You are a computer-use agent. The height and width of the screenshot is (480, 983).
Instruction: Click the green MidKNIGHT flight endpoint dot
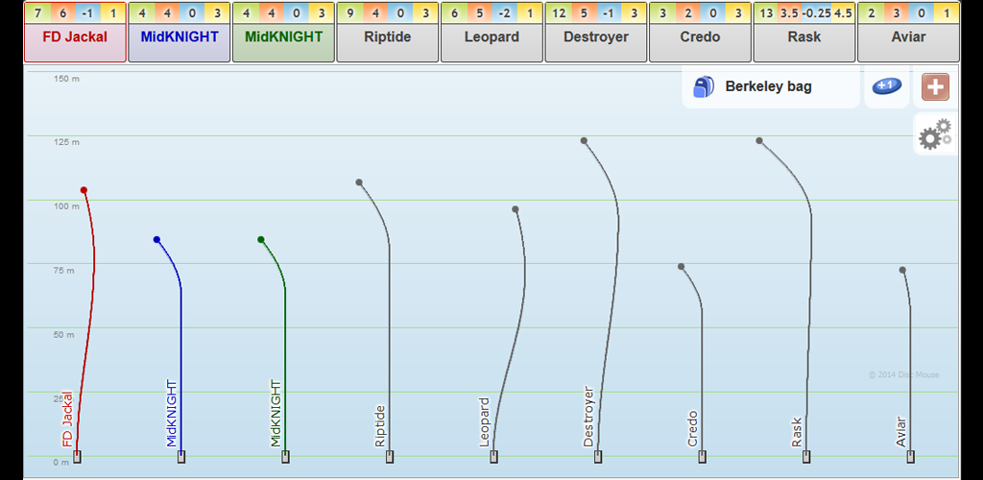(x=261, y=239)
